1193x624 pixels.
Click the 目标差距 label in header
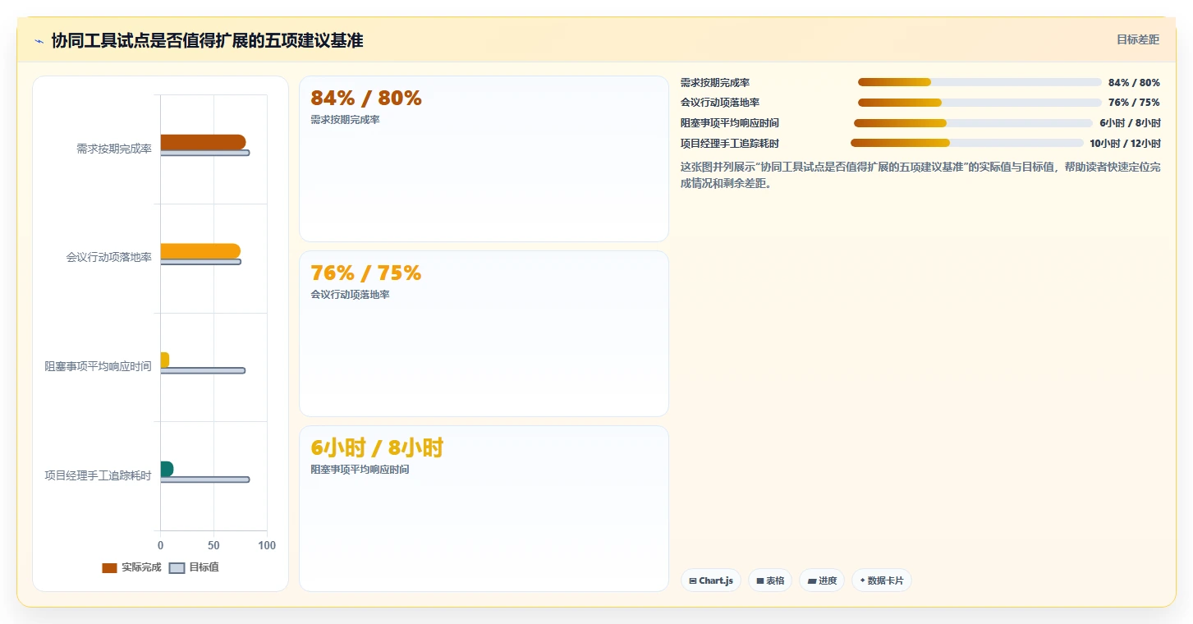[x=1137, y=39]
